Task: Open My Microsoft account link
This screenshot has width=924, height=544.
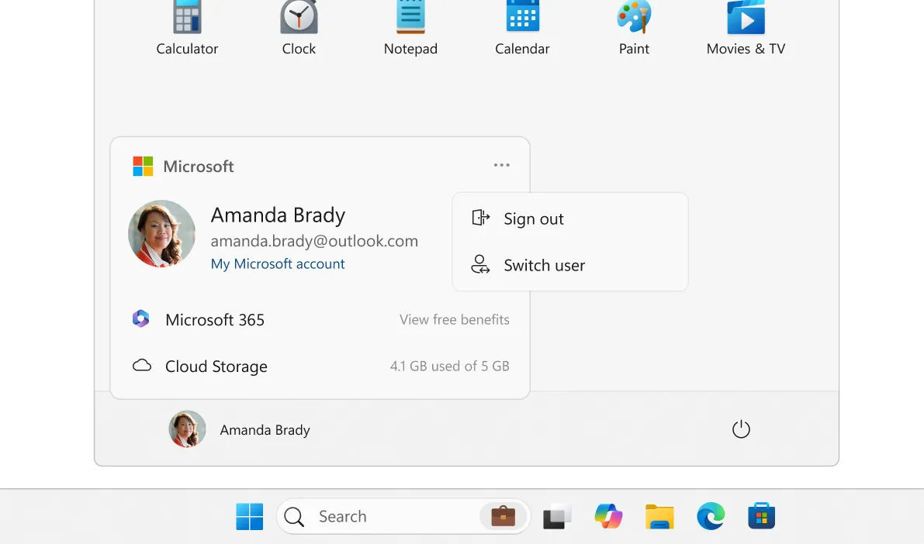Action: click(278, 263)
